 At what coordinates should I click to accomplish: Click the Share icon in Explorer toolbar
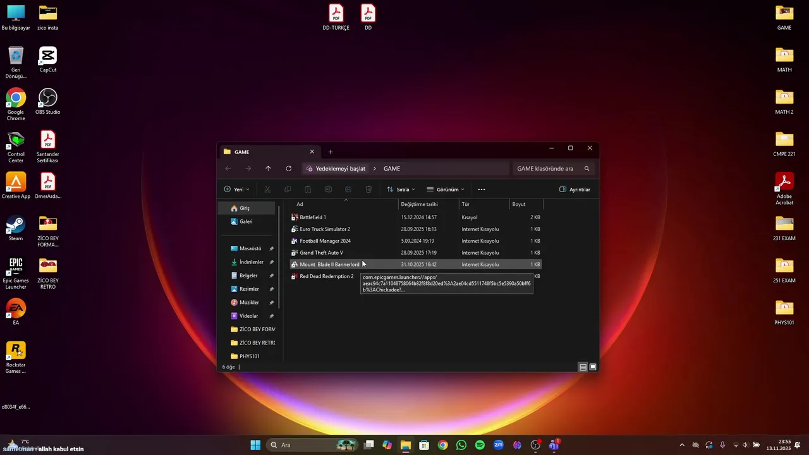[348, 189]
